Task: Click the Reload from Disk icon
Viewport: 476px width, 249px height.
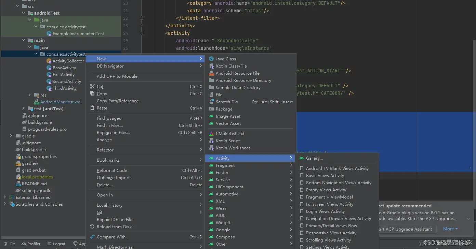Action: (x=92, y=227)
